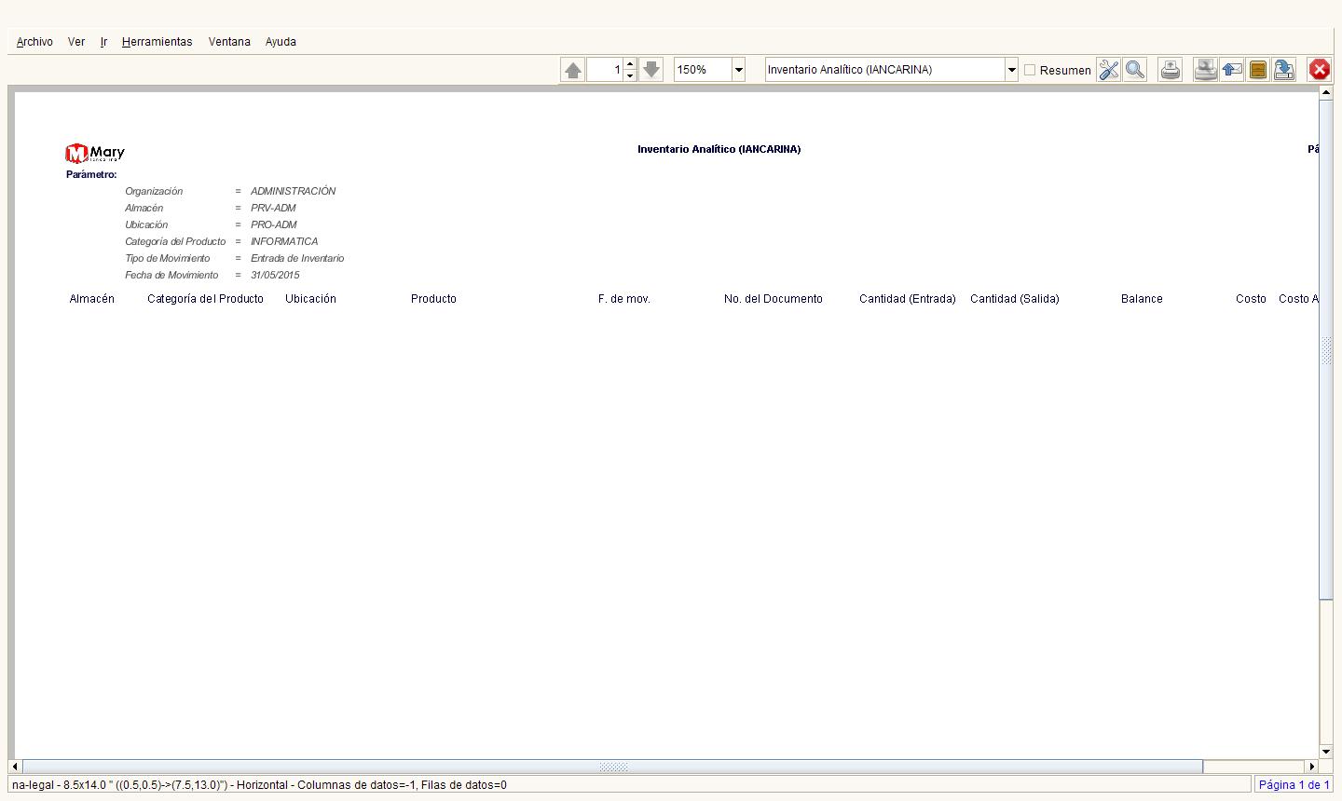This screenshot has width=1342, height=801.
Task: Decrease the page number with the spinner down arrow
Action: [x=630, y=75]
